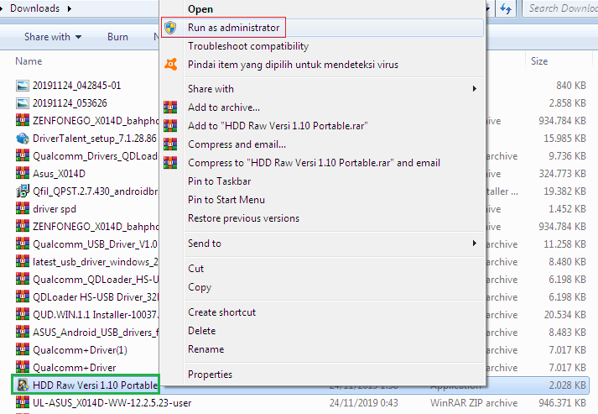Click the 24/11/2019 0:43 date cell

[x=363, y=402]
